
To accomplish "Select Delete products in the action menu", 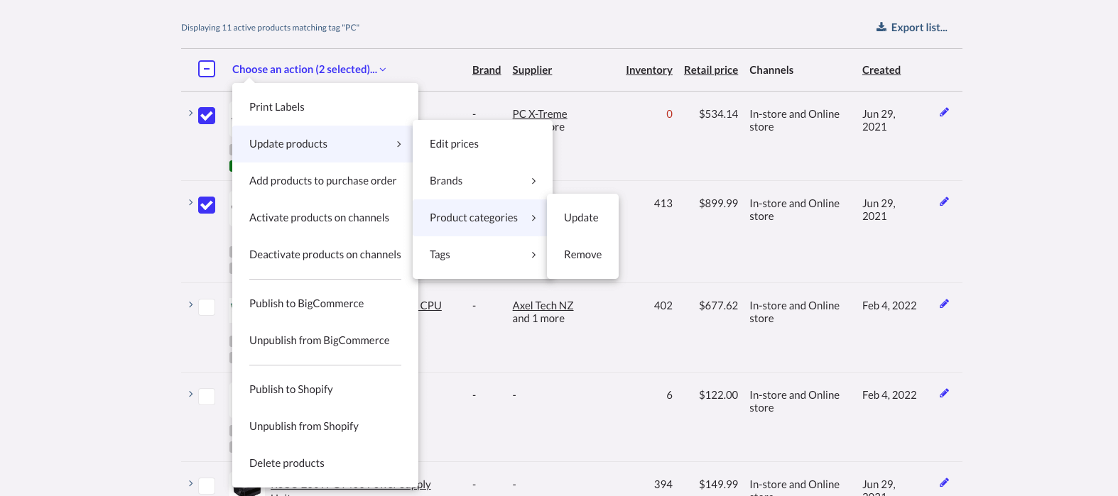I will pos(287,463).
